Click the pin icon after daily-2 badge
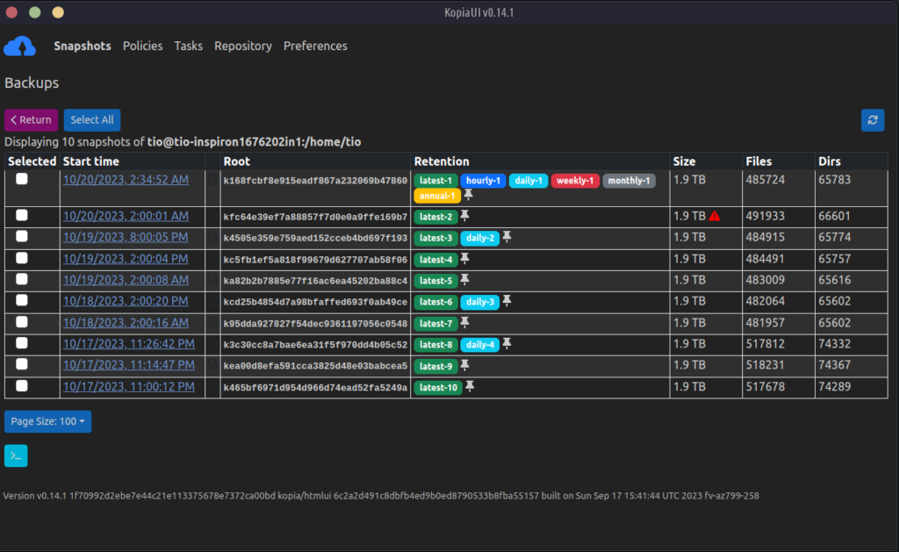The image size is (899, 552). 507,237
